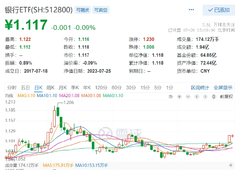Switch to the 周K tab
The width and height of the screenshot is (235, 170).
(50, 87)
